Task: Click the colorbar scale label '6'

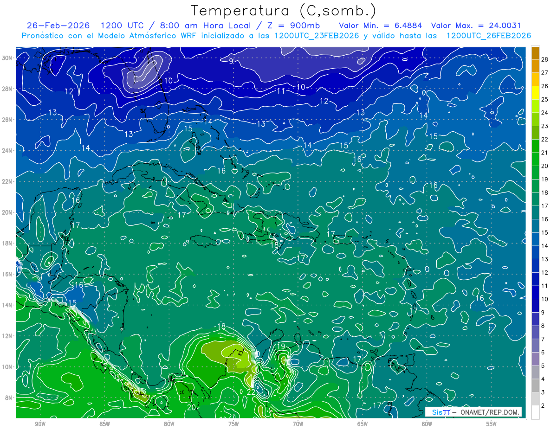Action: point(543,353)
